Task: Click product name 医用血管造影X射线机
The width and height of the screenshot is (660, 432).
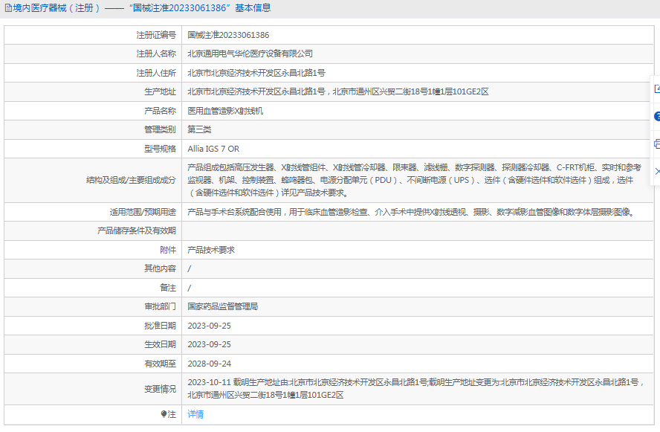Action: [x=225, y=111]
